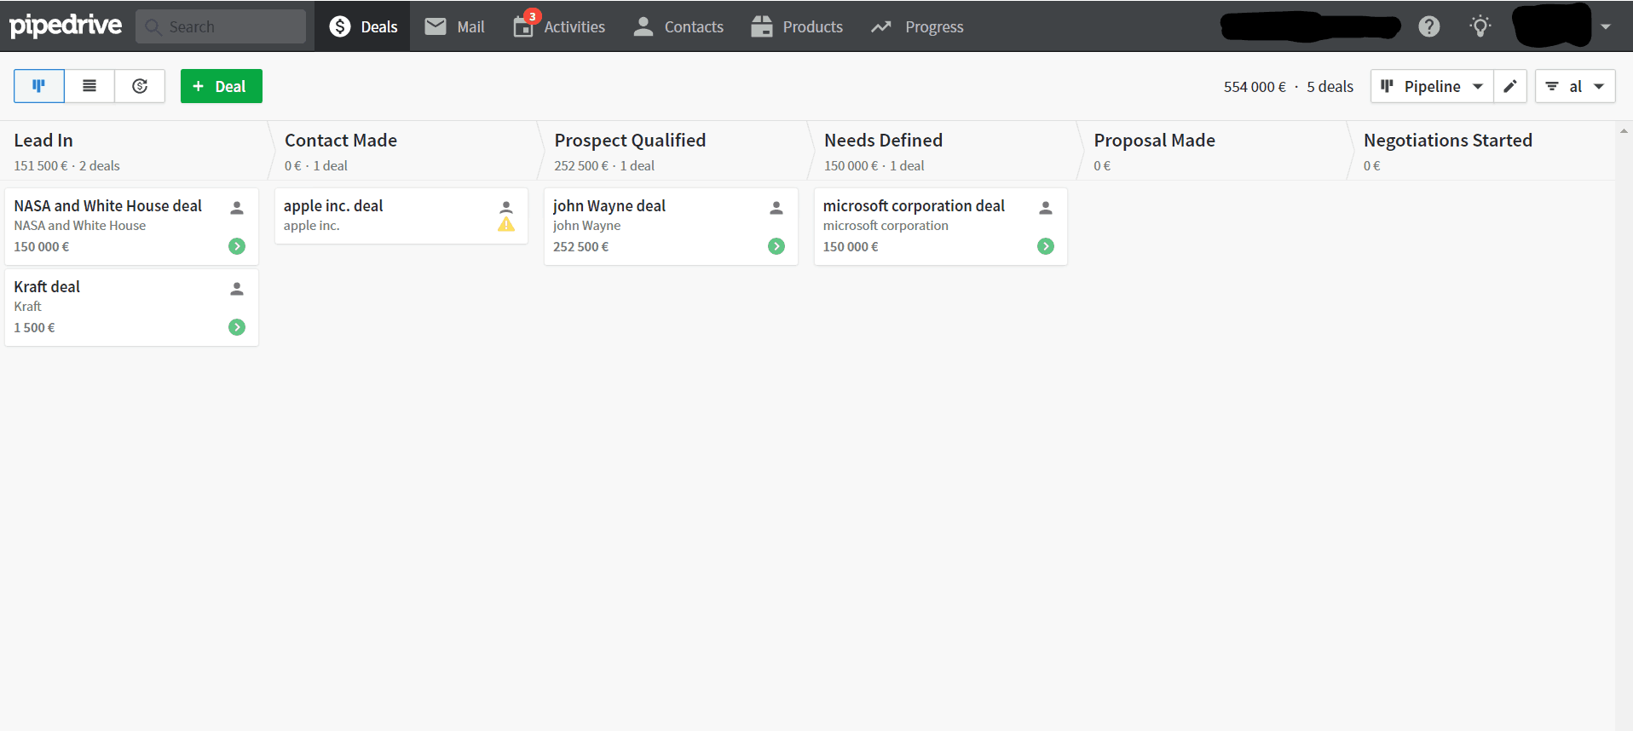
Task: Click the scrollbar up arrow
Action: click(1624, 131)
